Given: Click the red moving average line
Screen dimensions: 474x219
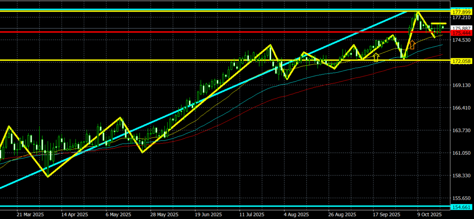Looking at the screenshot, I should (324, 84).
